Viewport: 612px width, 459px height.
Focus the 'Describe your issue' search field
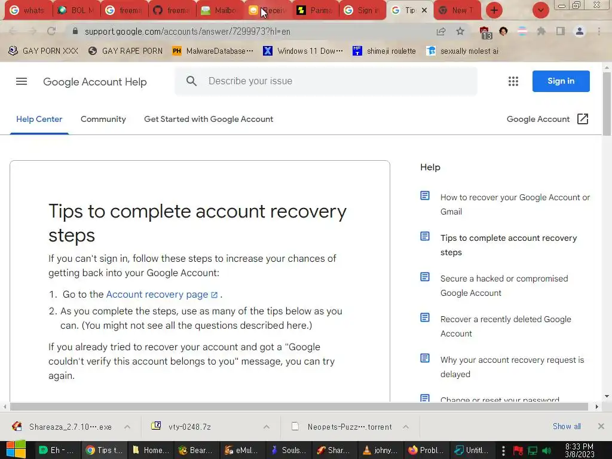point(326,81)
